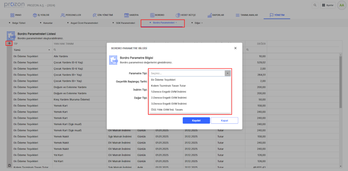348x171 pixels.
Task: Click the search magnifier icon in header
Action: click(x=316, y=5)
